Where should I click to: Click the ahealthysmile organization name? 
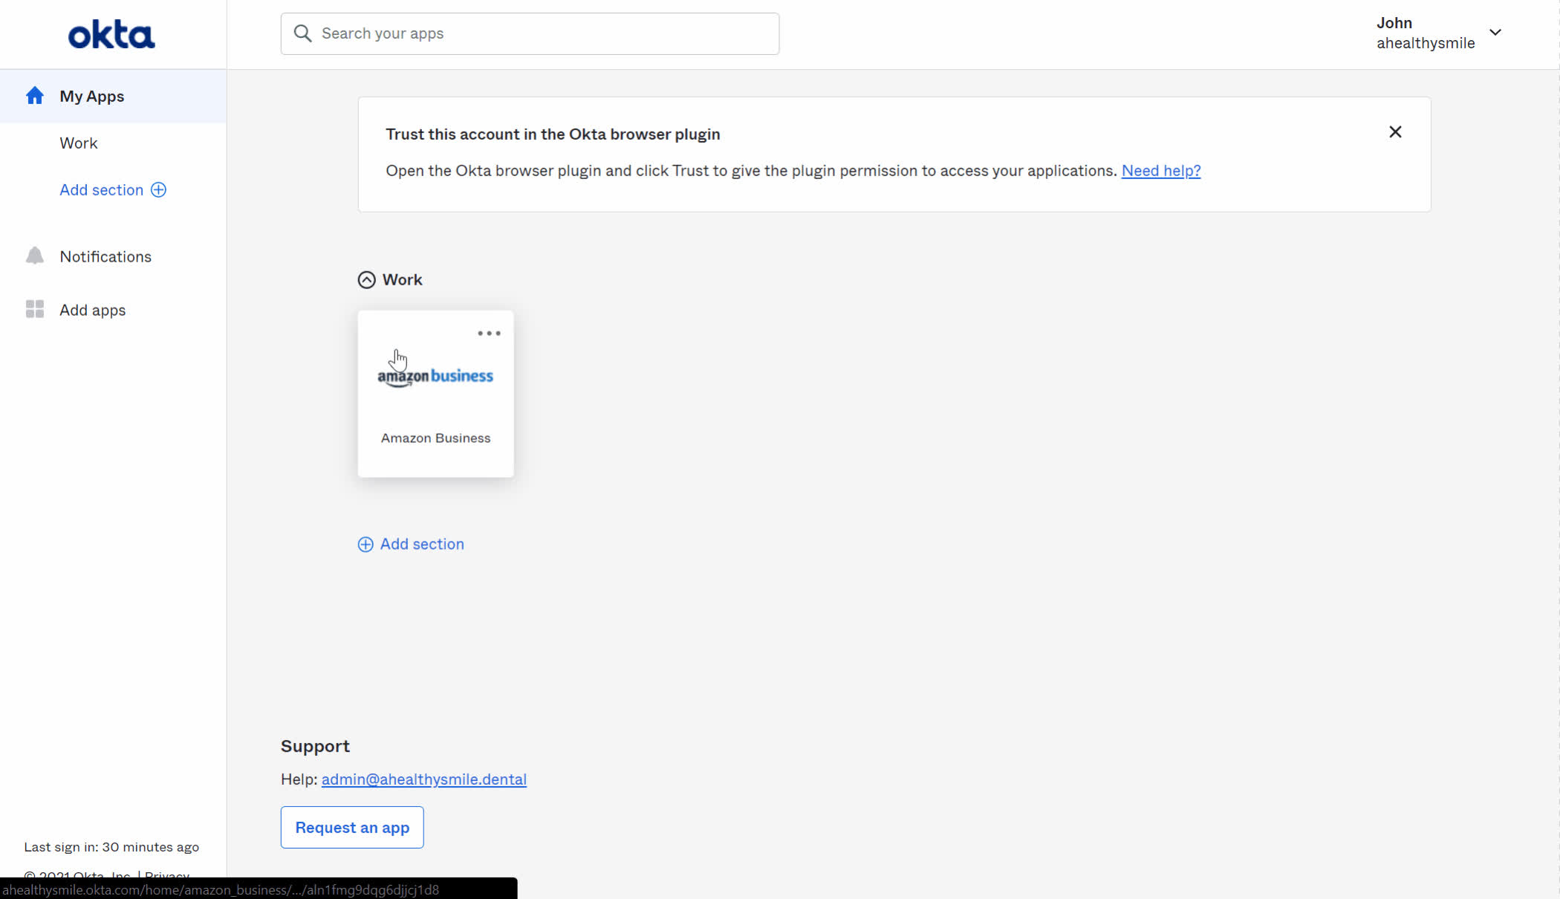coord(1425,43)
